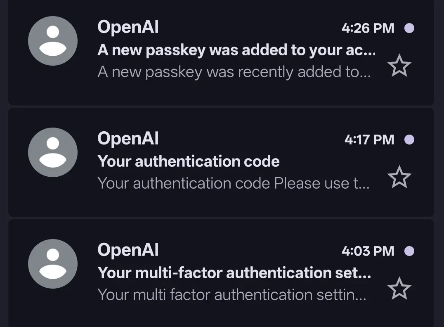Open the 'Your multi-factor authentication set...' subject
This screenshot has height=327, width=444.
[234, 273]
